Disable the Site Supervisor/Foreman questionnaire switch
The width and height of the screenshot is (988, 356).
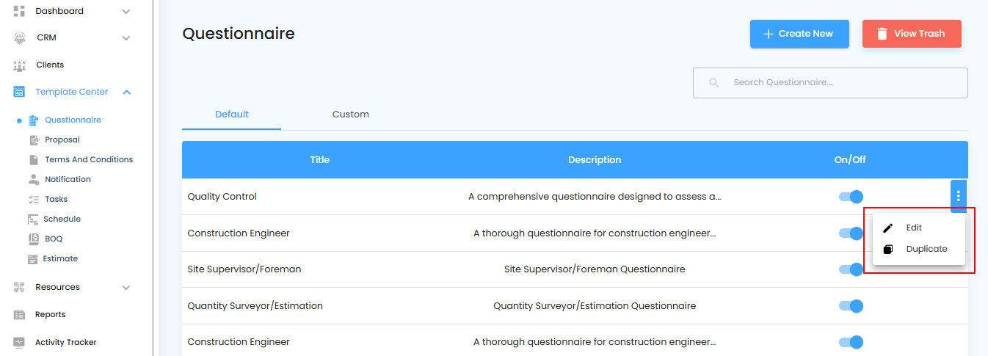(851, 269)
